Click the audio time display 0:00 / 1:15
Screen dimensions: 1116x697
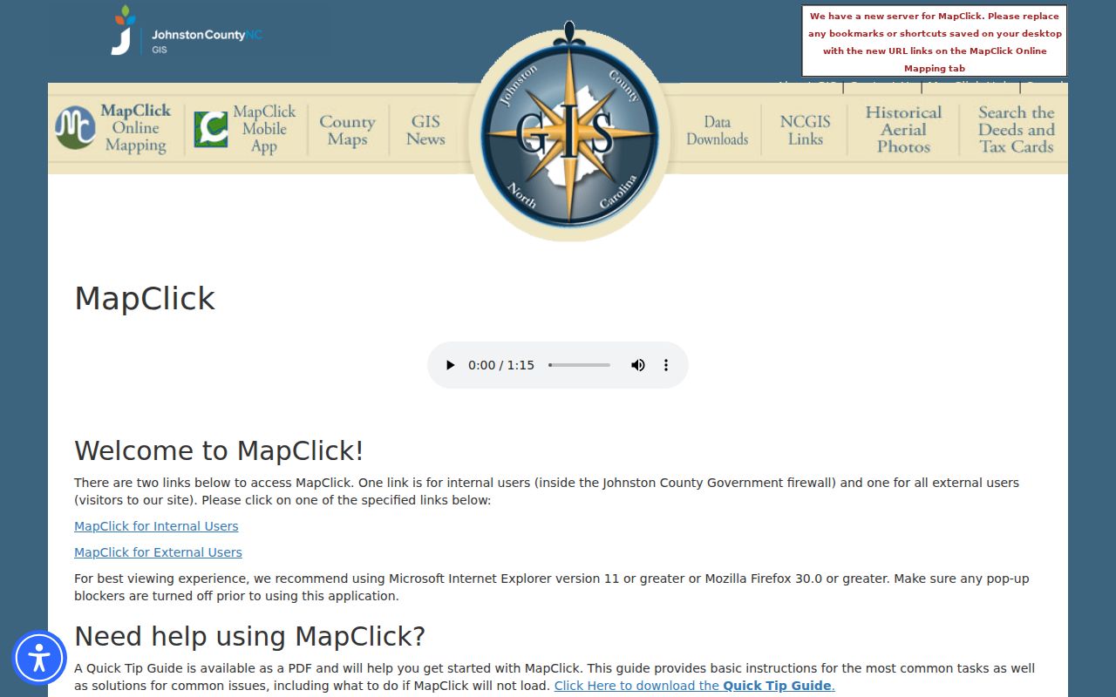[x=501, y=365]
